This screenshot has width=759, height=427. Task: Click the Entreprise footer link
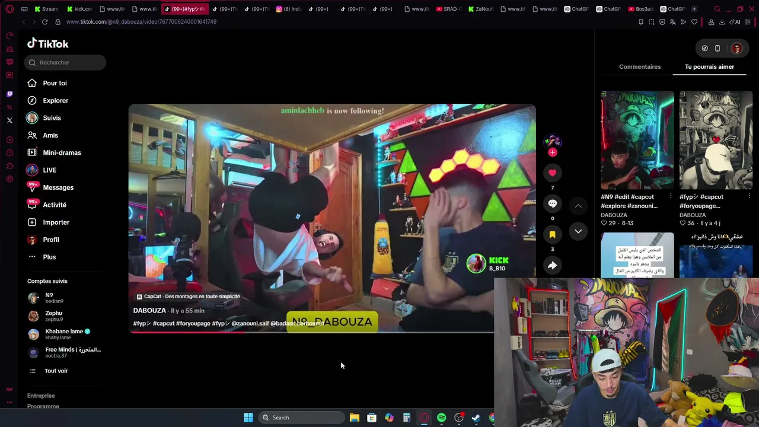click(41, 396)
